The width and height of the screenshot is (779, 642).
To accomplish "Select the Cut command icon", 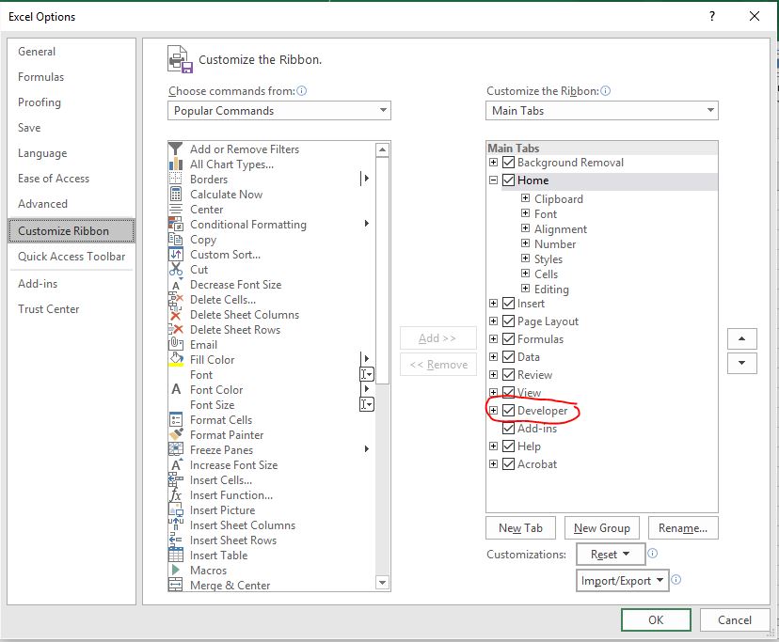I will (177, 269).
